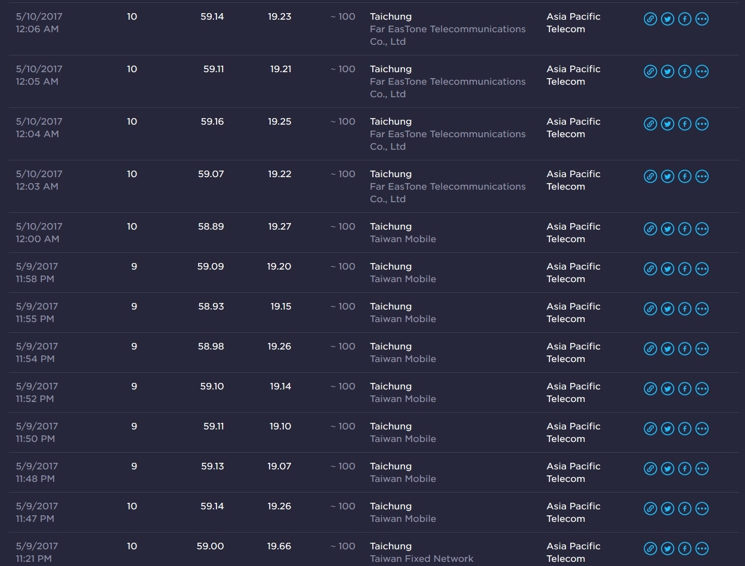
Task: Share 12:04 AM result on Facebook
Action: click(x=685, y=124)
